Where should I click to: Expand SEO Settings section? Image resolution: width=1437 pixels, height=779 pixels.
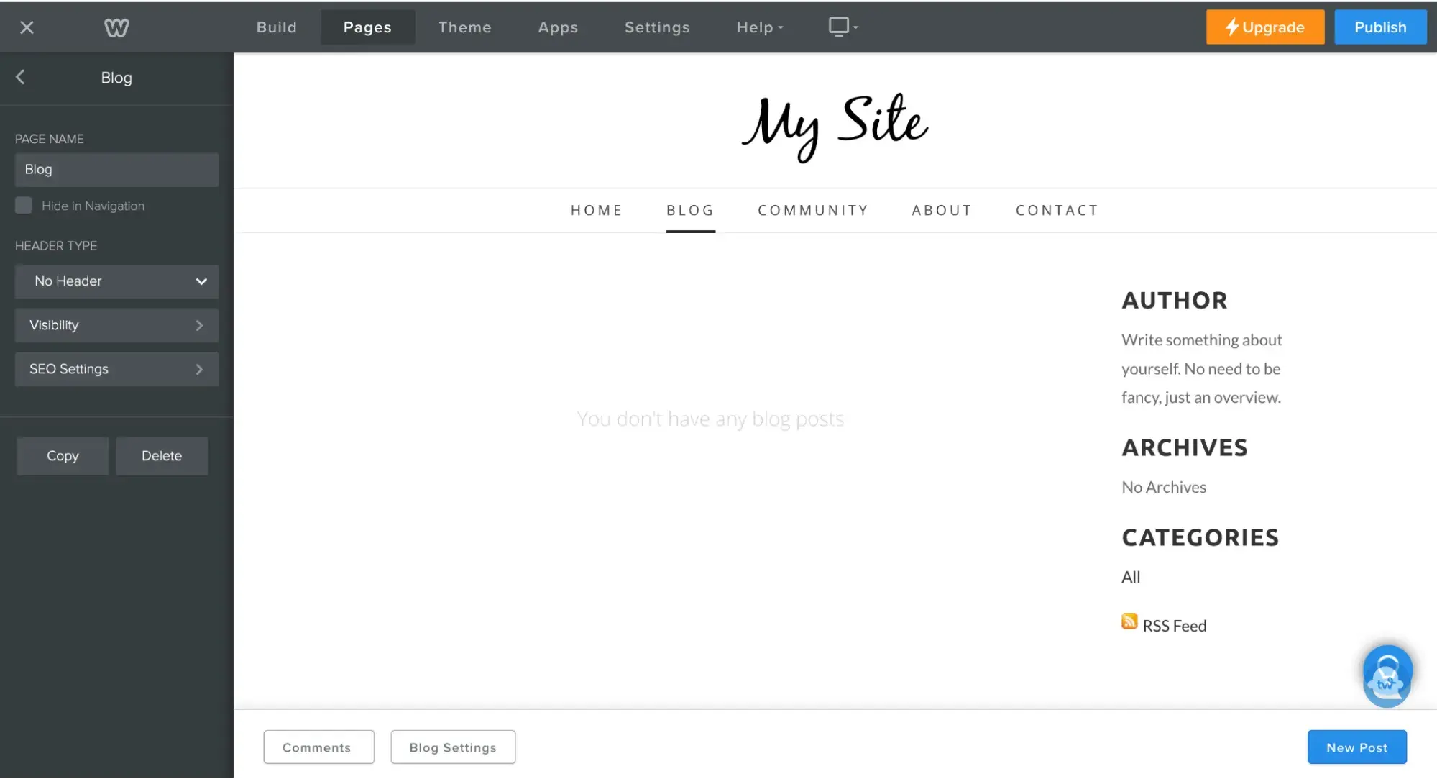116,369
